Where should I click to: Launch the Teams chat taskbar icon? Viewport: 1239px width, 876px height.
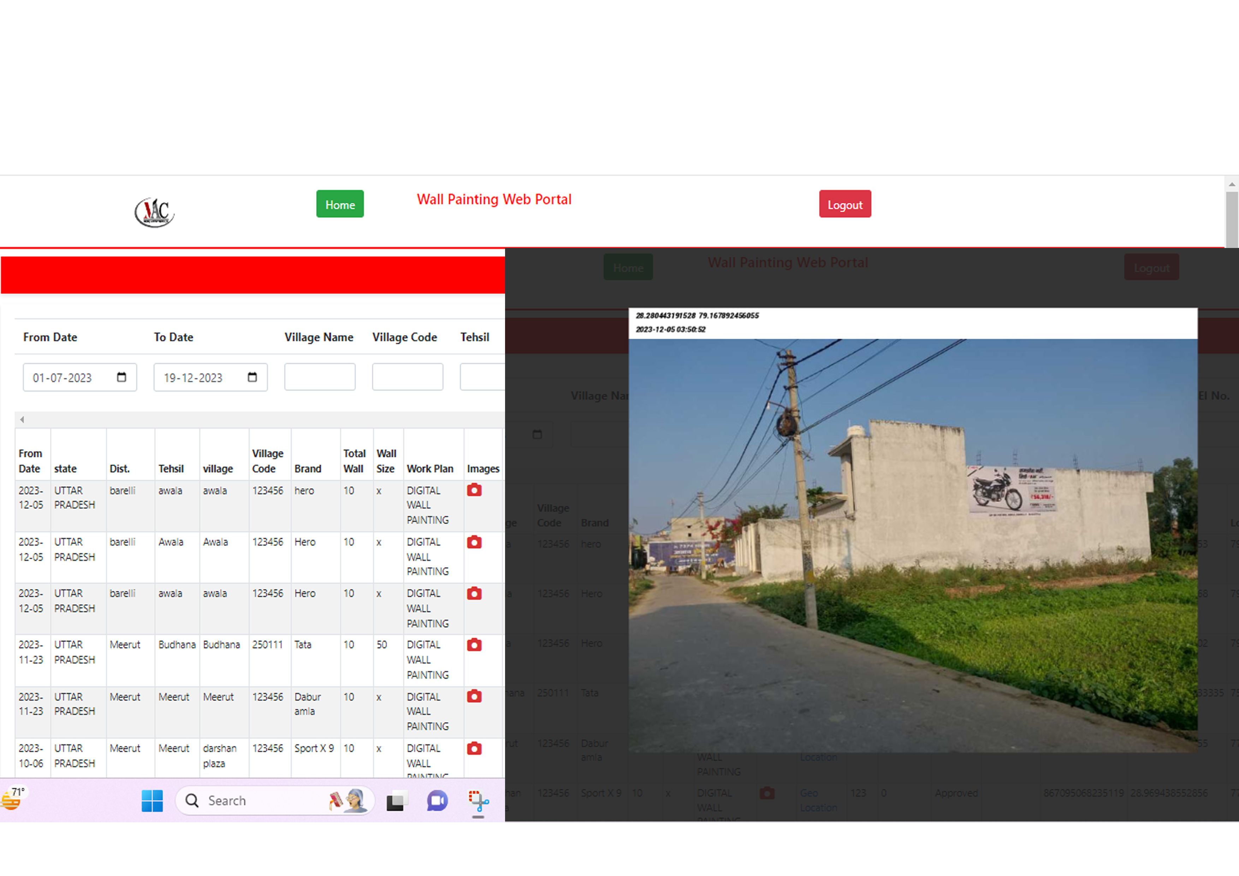click(437, 801)
